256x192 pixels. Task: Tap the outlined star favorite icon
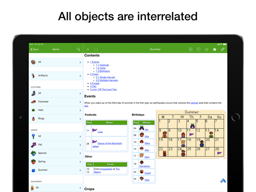coord(206,49)
